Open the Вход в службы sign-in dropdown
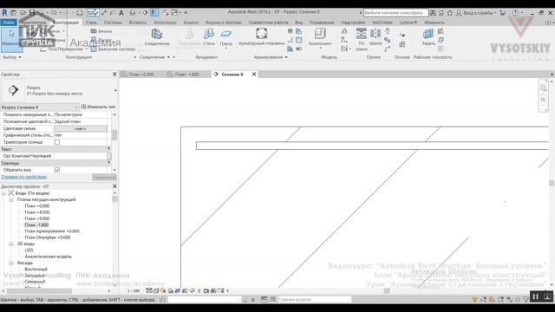This screenshot has height=312, width=555. point(476,13)
